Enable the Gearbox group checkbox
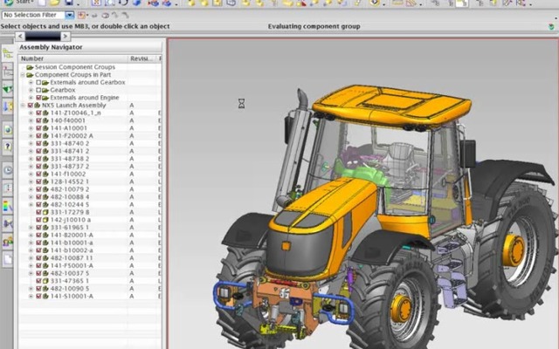Viewport: 559px width, 349px height. pyautogui.click(x=38, y=90)
